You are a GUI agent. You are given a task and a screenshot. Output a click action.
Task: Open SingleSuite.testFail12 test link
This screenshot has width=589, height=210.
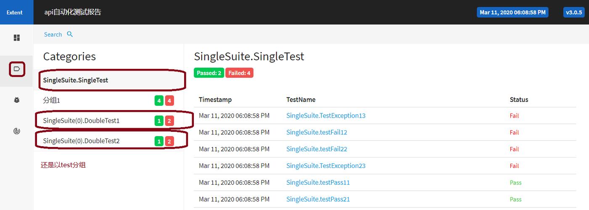[x=317, y=132]
